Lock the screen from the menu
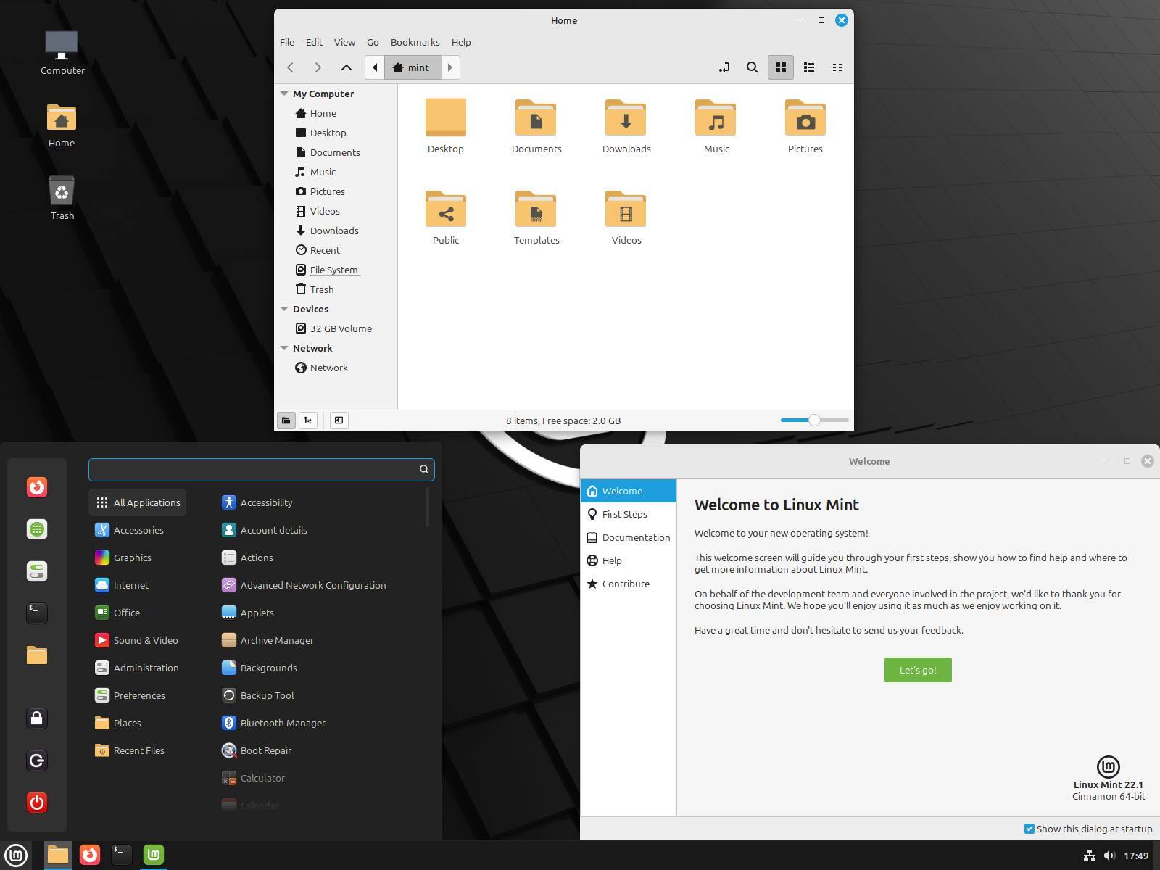Screen dimensions: 1160x870 (37, 718)
